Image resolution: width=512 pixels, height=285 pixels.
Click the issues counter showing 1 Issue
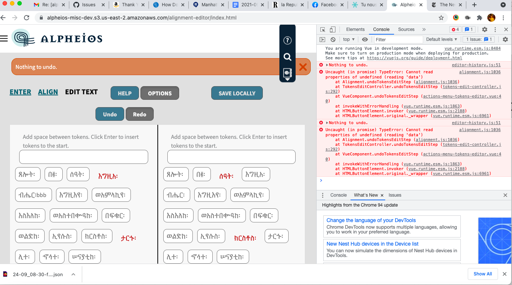[478, 39]
